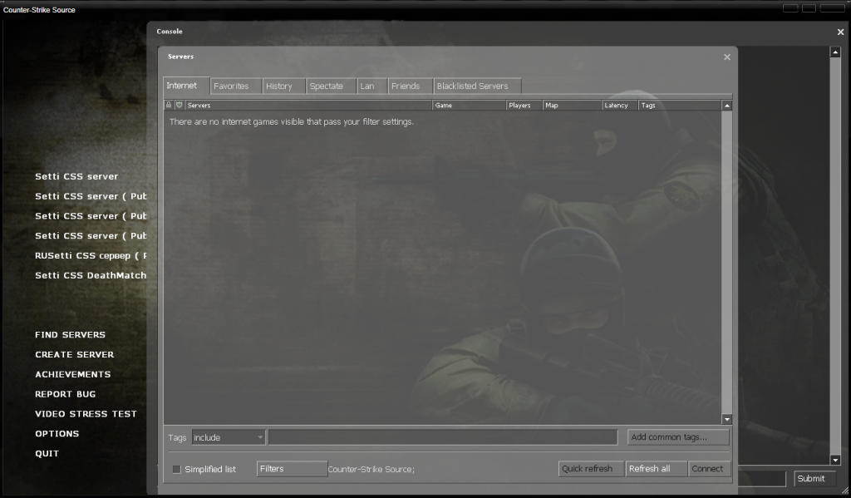This screenshot has height=498, width=851.
Task: Open FIND SERVERS from main menu
Action: (70, 335)
